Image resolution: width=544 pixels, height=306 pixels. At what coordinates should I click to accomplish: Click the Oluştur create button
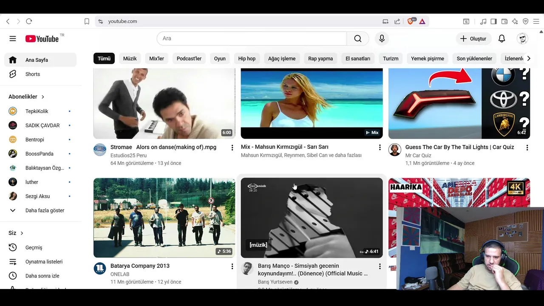[x=473, y=39]
